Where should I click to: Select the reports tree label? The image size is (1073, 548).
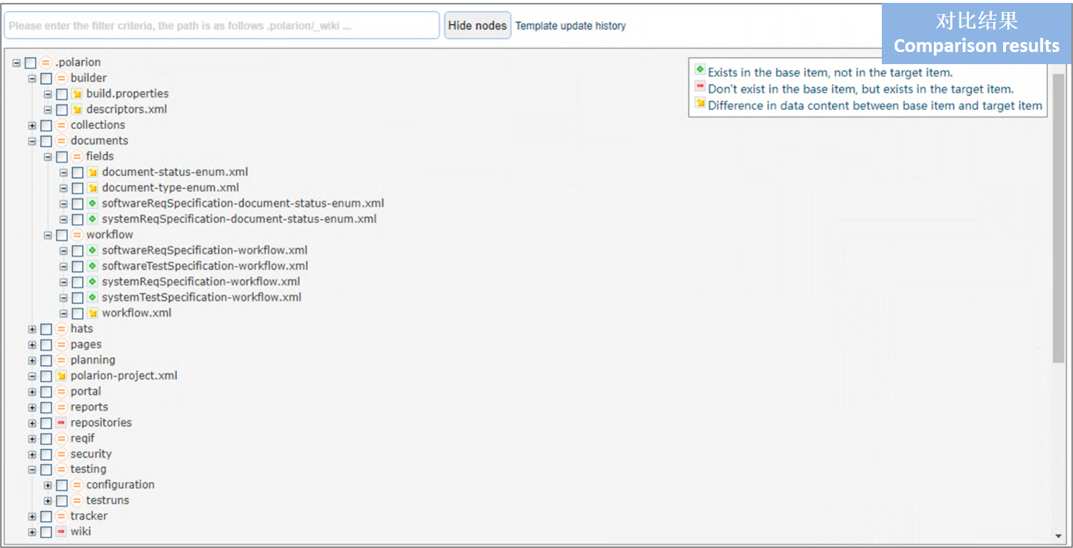click(89, 407)
